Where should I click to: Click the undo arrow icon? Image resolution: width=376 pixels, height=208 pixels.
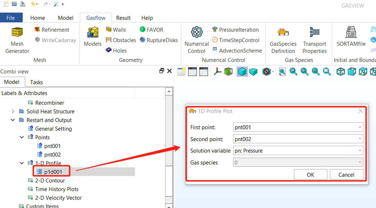point(33,4)
